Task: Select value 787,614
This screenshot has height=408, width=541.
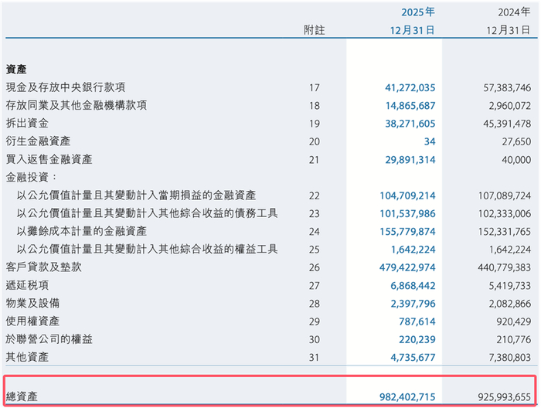Action: [417, 321]
